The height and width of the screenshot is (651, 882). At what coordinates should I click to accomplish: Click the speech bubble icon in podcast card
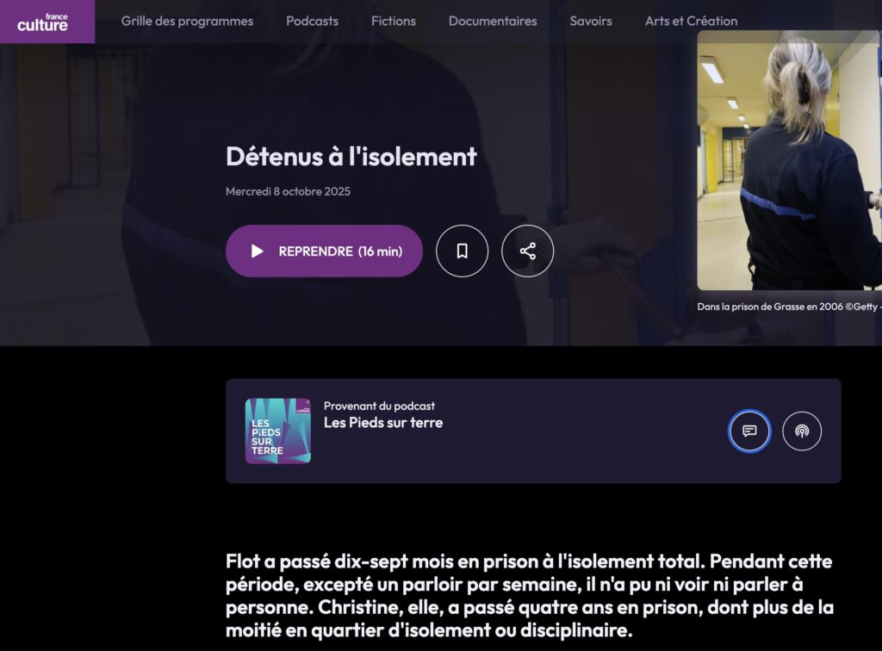coord(749,431)
